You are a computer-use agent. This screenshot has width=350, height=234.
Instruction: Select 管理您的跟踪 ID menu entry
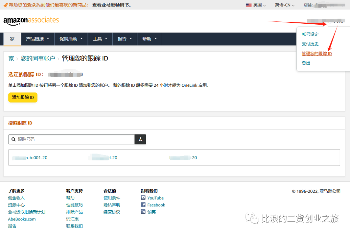[x=317, y=54]
